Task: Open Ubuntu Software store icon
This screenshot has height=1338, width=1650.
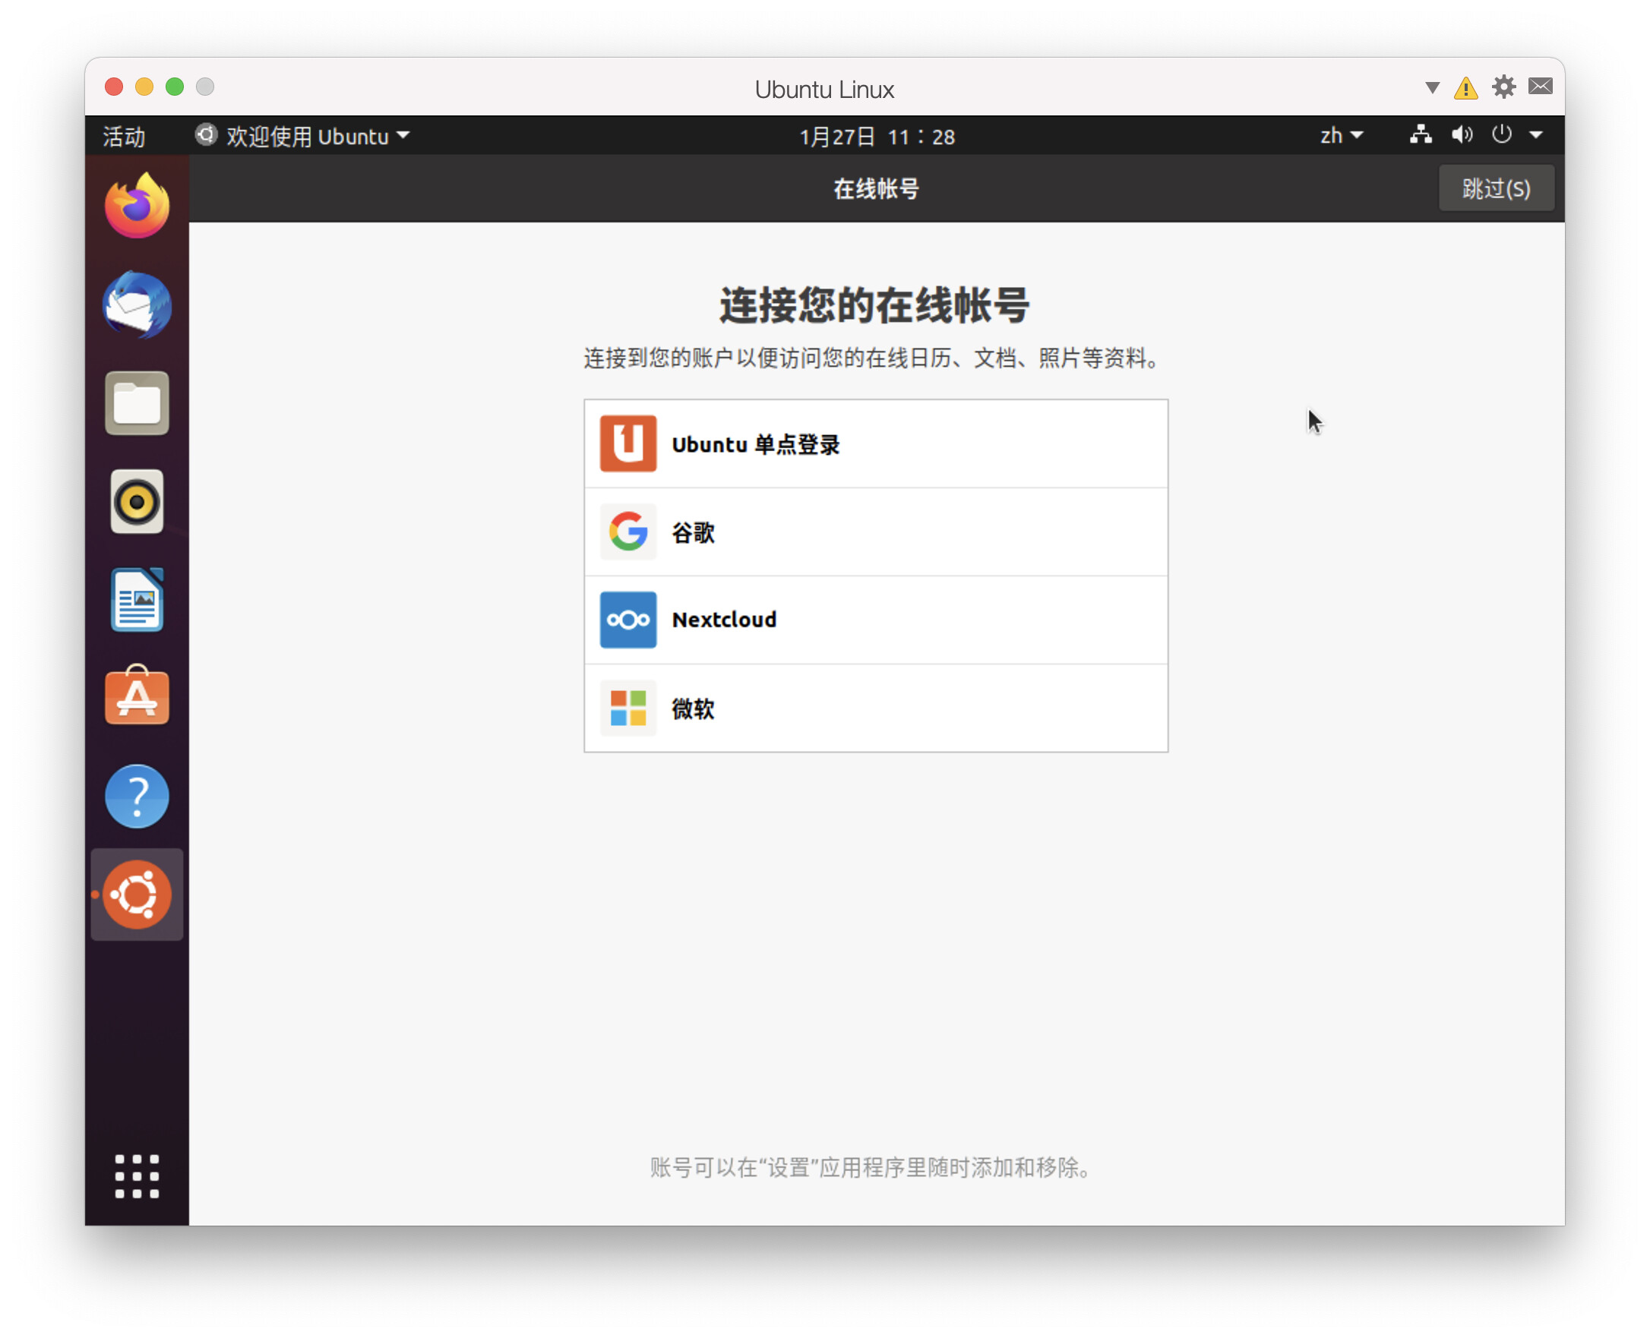Action: click(137, 696)
